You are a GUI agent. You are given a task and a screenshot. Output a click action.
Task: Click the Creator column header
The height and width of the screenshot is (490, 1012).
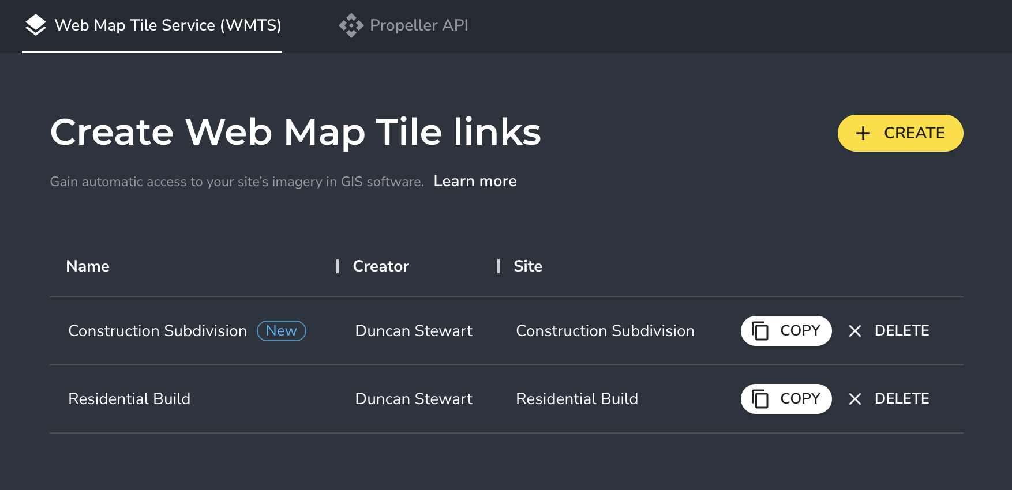[x=381, y=266]
